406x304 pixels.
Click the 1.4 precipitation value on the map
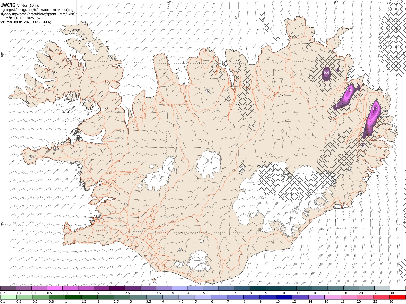pos(350,90)
